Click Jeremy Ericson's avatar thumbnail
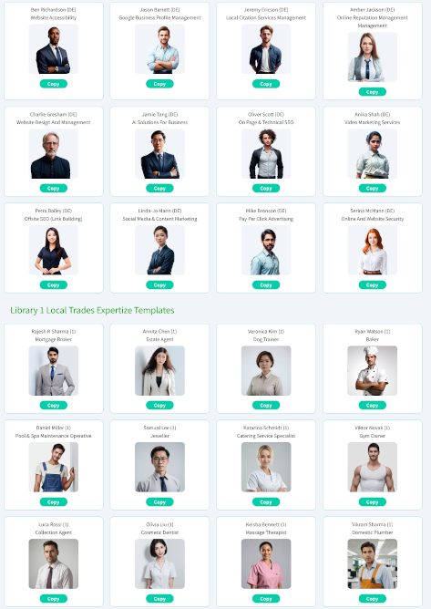Screen dimensions: 431x609 (x=266, y=49)
